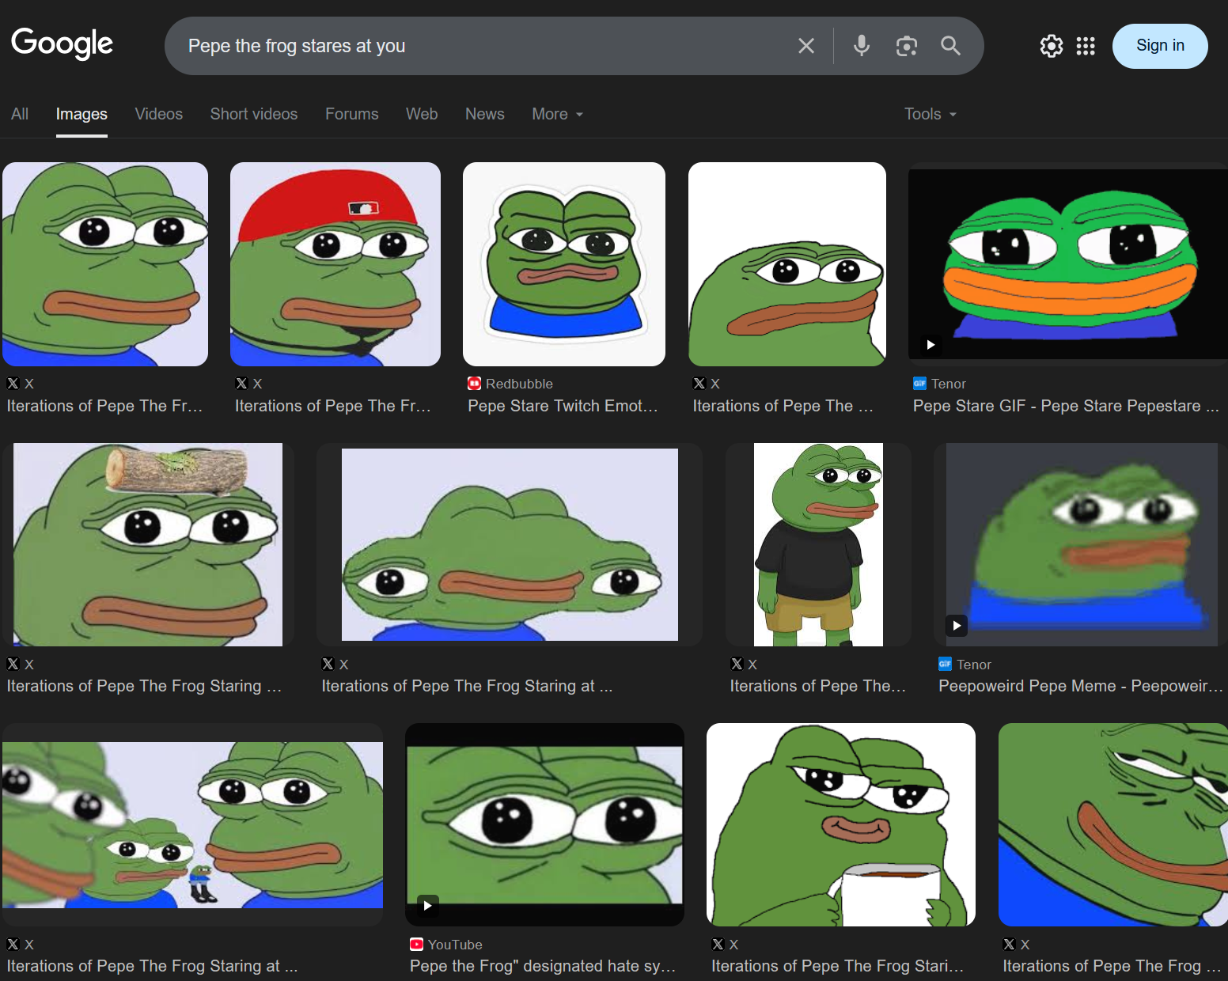Image resolution: width=1228 pixels, height=981 pixels.
Task: Open quick settings gear
Action: (x=1052, y=46)
